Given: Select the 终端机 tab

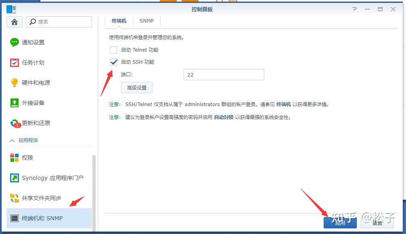Looking at the screenshot, I should tap(118, 21).
